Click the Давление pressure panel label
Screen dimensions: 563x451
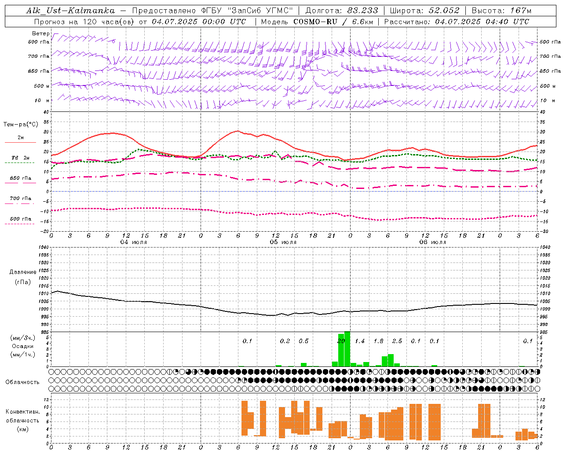23,272
